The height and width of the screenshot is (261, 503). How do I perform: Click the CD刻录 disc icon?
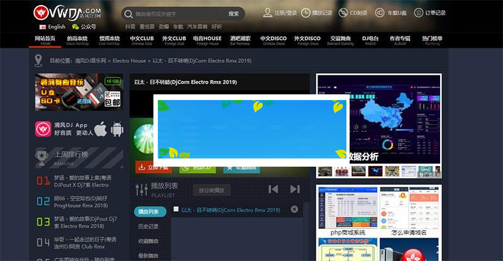345,13
